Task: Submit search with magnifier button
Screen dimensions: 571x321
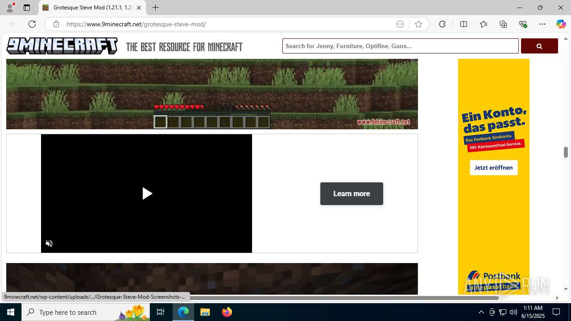Action: click(539, 46)
